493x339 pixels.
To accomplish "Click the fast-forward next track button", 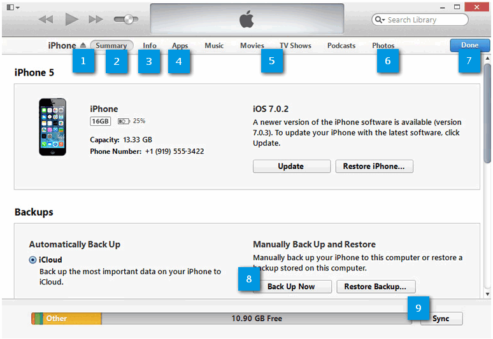I will tap(96, 20).
